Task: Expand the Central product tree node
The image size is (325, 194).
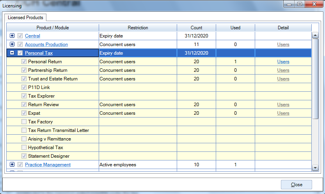Action: [x=12, y=36]
